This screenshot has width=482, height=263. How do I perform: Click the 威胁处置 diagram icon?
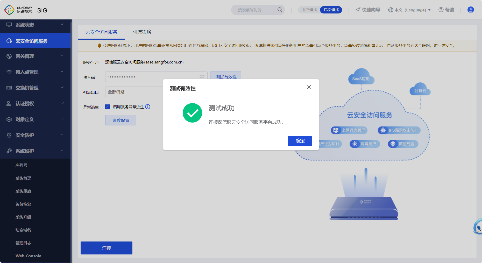(x=393, y=144)
